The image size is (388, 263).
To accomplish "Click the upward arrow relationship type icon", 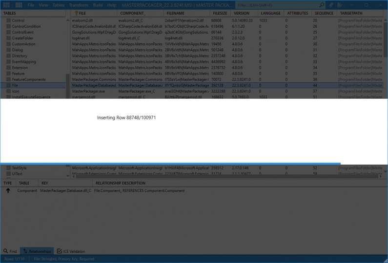I will 8,191.
